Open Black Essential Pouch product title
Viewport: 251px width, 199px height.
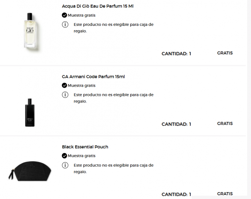[85, 147]
